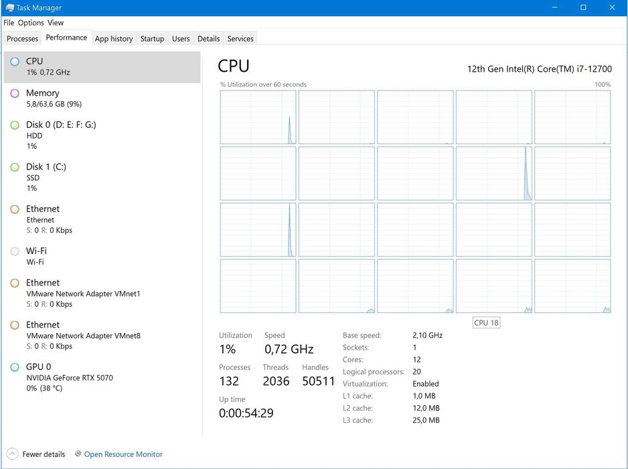The image size is (628, 469).
Task: Click the purple Memory circle icon
Action: tap(15, 93)
